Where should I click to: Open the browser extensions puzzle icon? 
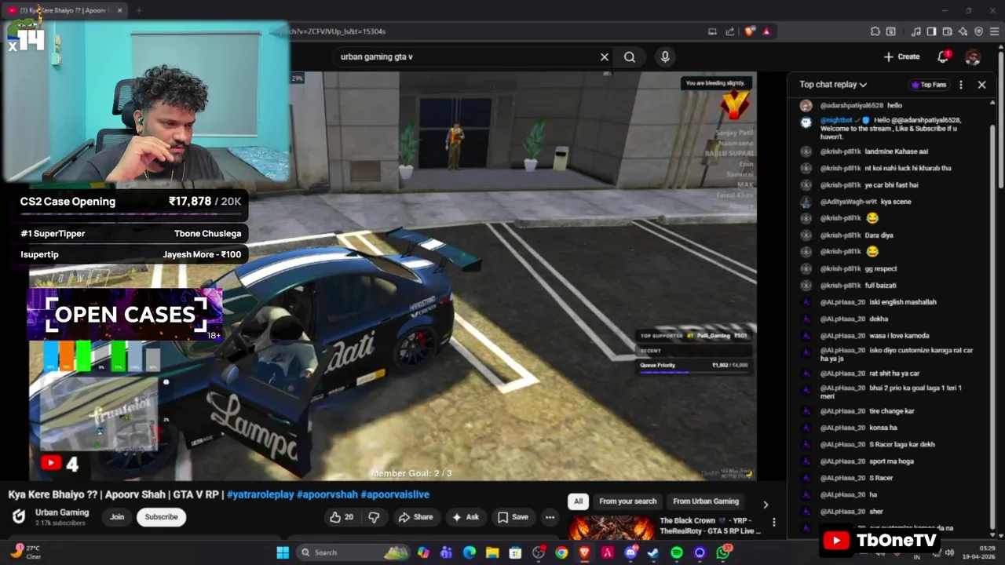coord(875,31)
